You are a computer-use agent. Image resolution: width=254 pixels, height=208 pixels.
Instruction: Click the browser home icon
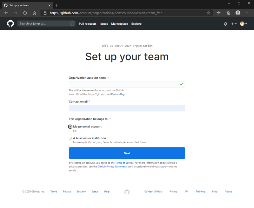coord(34,13)
